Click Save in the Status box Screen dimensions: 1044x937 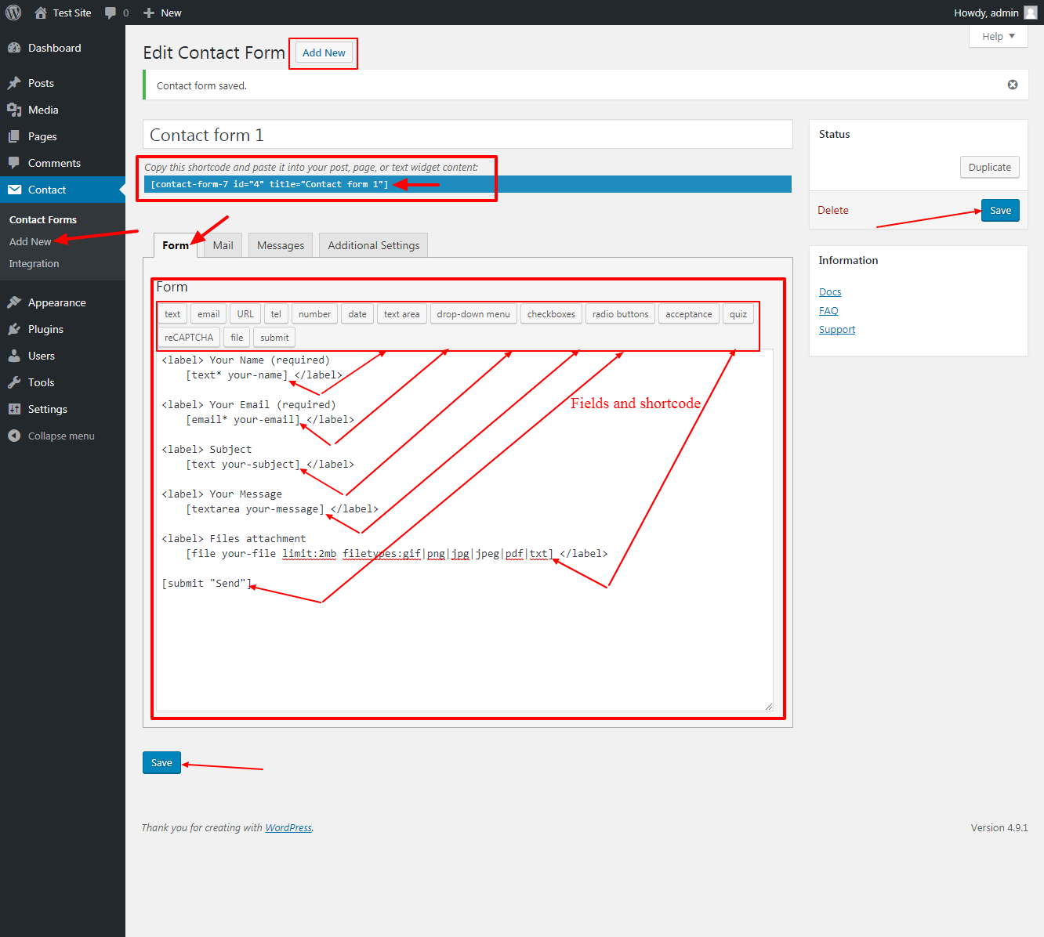(x=1000, y=210)
